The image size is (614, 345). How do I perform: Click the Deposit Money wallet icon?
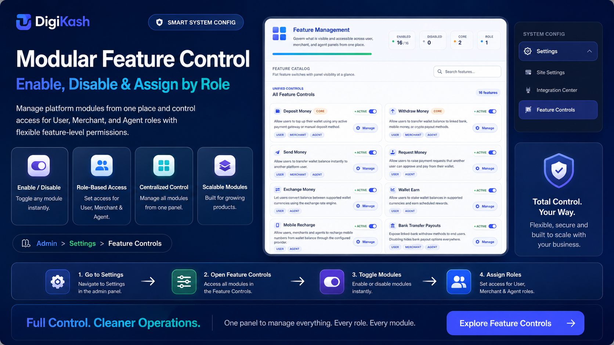(x=278, y=111)
